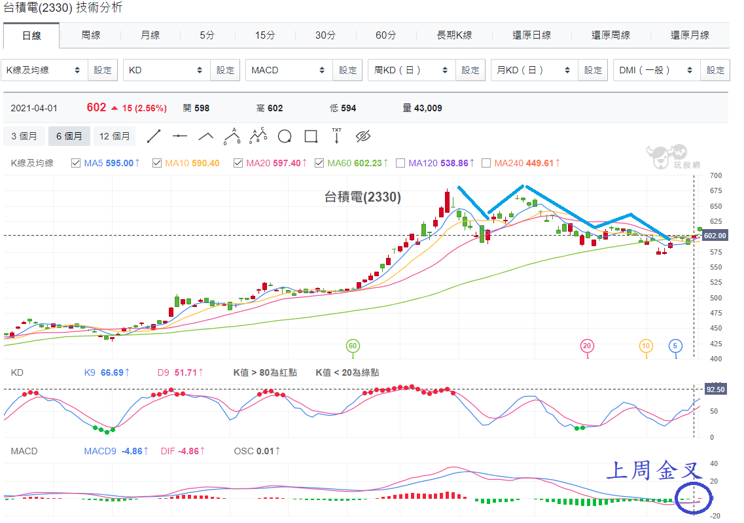
Task: Expand the 月KD (日) dropdown
Action: [534, 70]
